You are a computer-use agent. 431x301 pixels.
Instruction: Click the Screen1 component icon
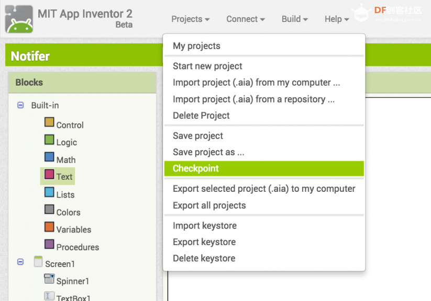pos(38,261)
